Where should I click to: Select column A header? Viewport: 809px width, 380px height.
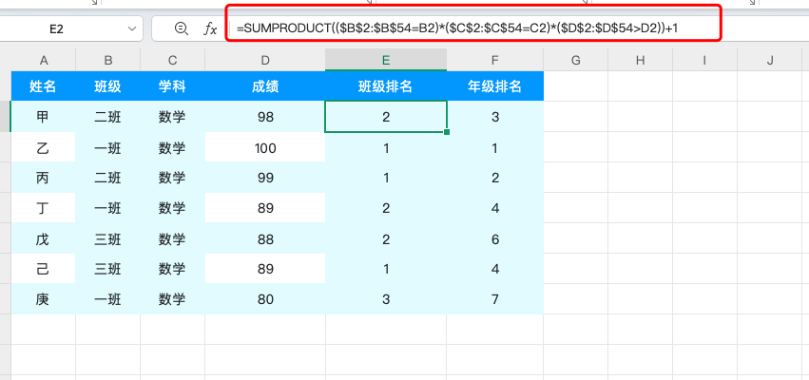click(44, 60)
